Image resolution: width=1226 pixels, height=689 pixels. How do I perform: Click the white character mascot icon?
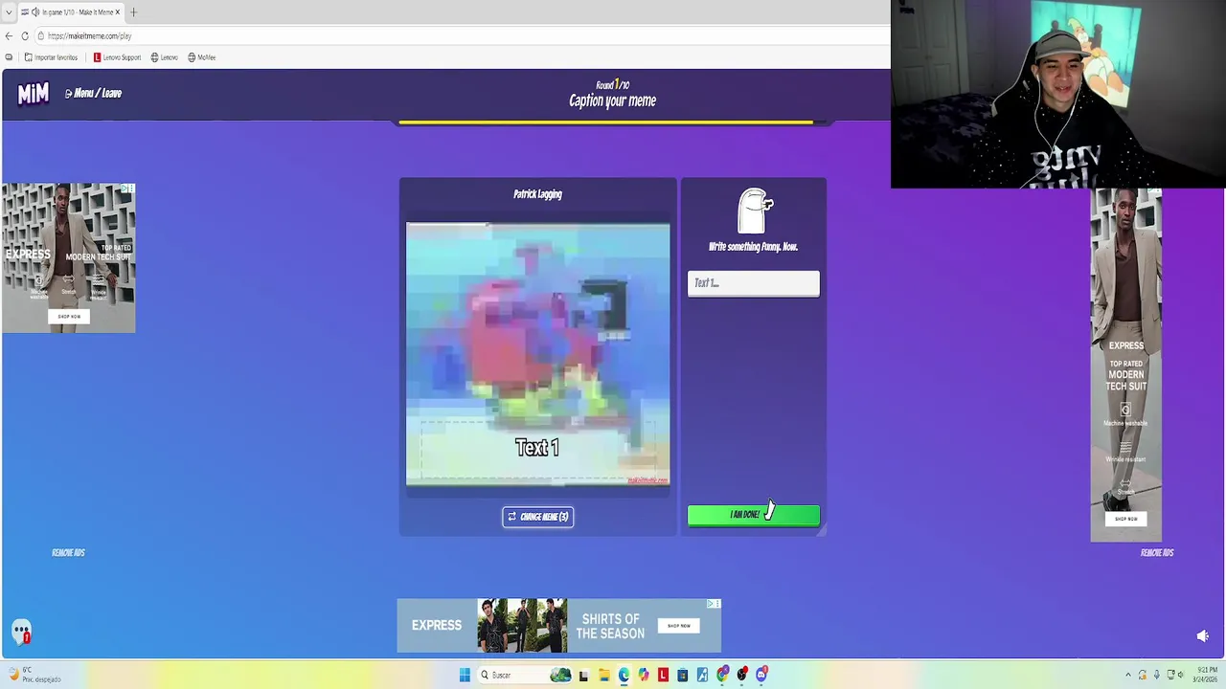click(755, 211)
